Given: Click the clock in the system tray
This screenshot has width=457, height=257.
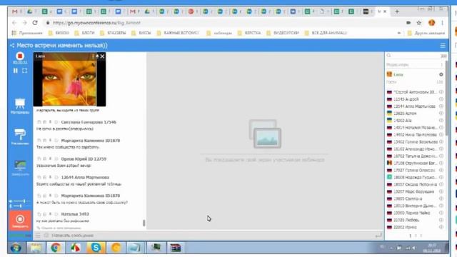Looking at the screenshot, I should 432,248.
